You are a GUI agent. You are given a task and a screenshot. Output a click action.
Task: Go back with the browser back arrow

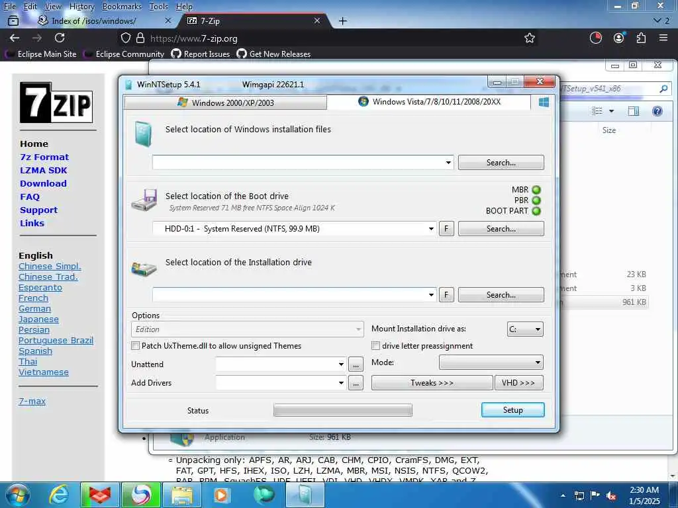point(15,38)
